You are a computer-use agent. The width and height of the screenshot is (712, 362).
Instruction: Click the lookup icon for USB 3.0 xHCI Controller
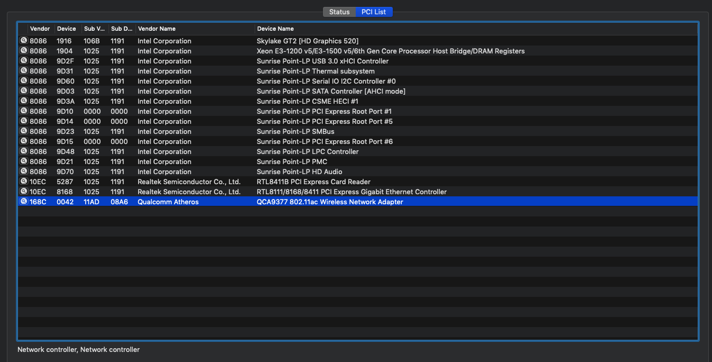pyautogui.click(x=23, y=61)
